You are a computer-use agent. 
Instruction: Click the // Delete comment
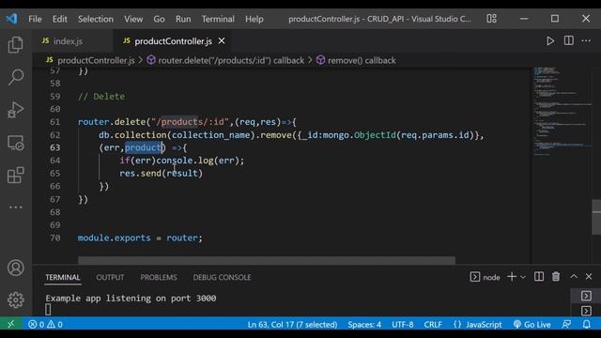tap(101, 96)
